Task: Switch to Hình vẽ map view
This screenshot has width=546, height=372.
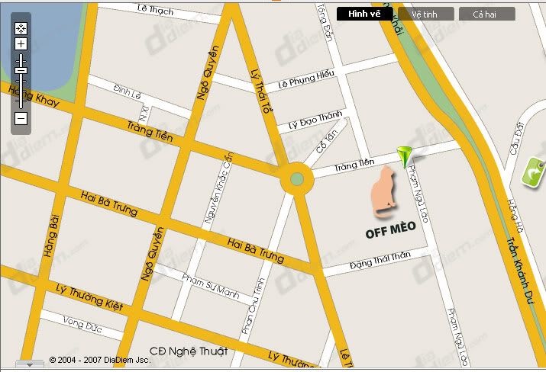Action: click(x=364, y=14)
